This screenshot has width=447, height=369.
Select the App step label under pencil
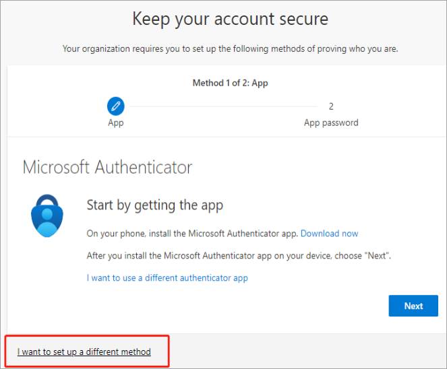coord(116,123)
